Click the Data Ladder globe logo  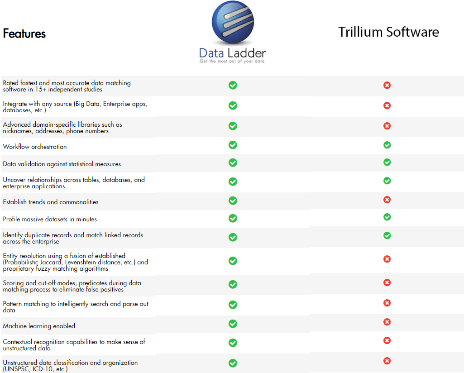coord(233,22)
